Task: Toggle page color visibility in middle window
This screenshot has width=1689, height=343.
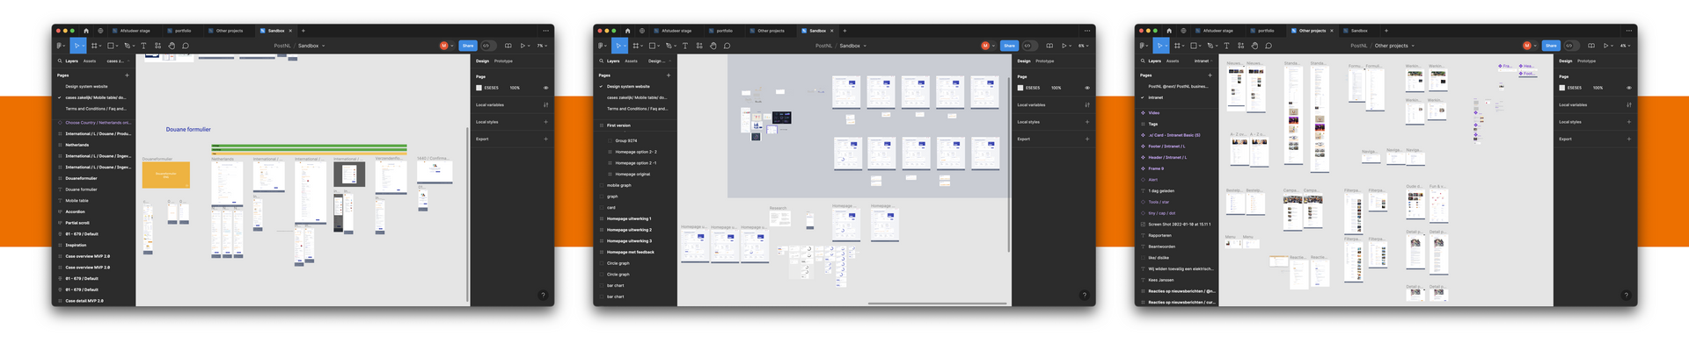Action: click(x=1087, y=88)
